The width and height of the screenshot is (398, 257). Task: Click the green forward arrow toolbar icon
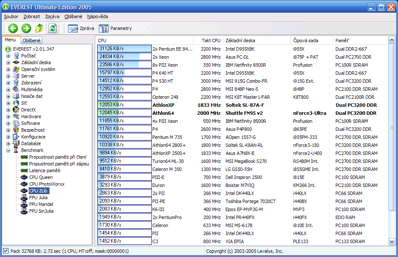26,28
